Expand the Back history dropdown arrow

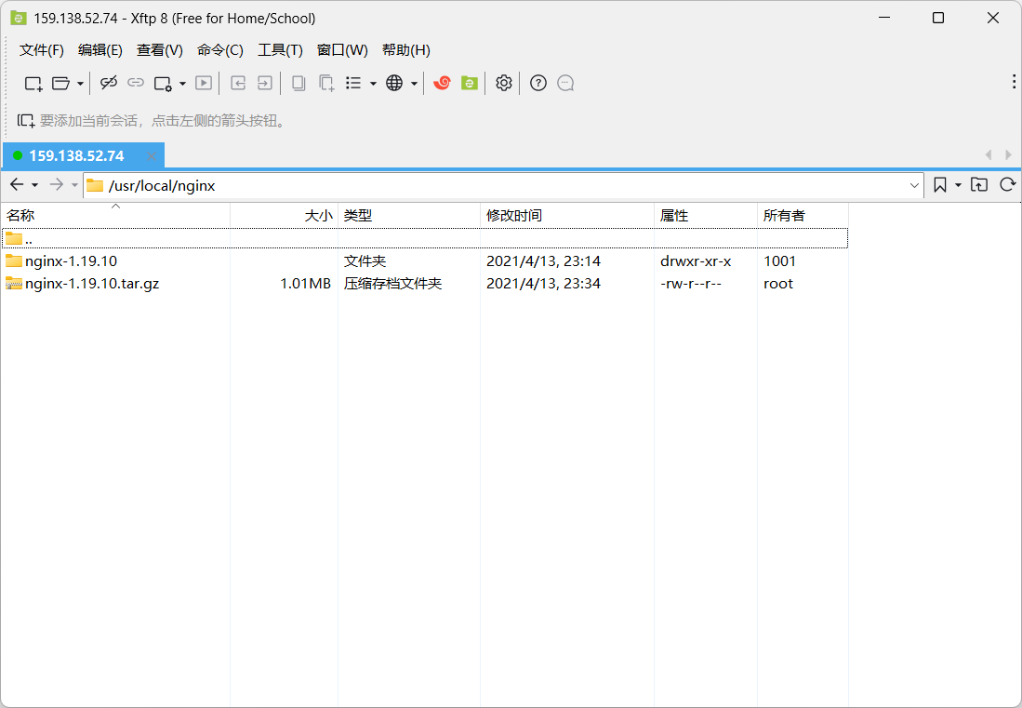[x=35, y=186]
